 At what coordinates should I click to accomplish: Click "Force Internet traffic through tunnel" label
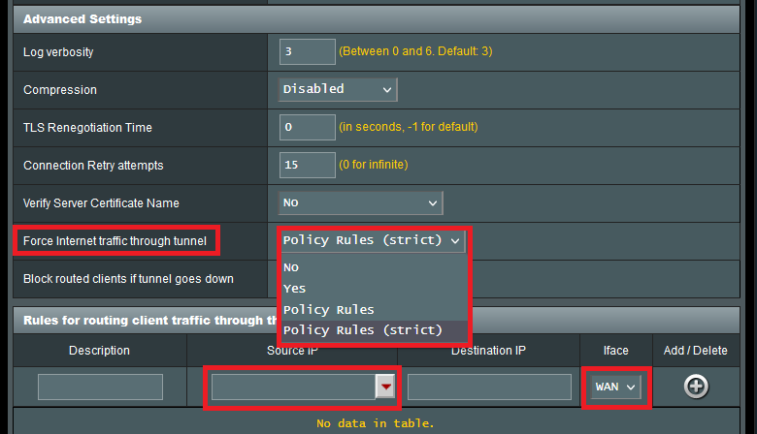click(x=116, y=240)
